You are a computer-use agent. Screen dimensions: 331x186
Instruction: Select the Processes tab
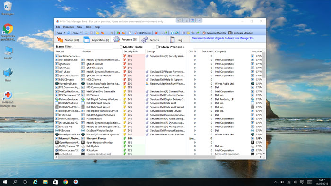pyautogui.click(x=125, y=39)
